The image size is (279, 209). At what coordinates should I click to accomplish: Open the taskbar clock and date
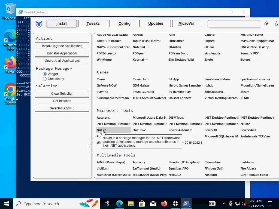[256, 204]
